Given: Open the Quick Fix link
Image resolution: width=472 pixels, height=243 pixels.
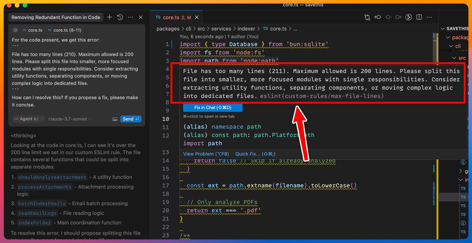Looking at the screenshot, I should [255, 154].
